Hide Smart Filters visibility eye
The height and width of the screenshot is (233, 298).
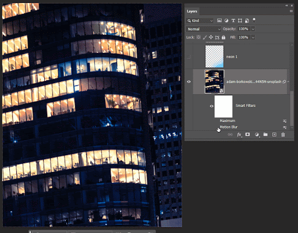(x=211, y=106)
